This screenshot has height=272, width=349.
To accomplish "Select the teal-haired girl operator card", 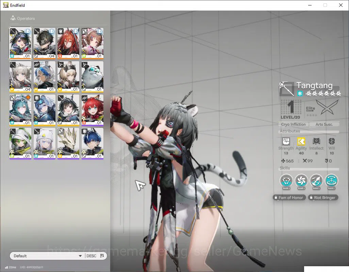I will pyautogui.click(x=20, y=110).
